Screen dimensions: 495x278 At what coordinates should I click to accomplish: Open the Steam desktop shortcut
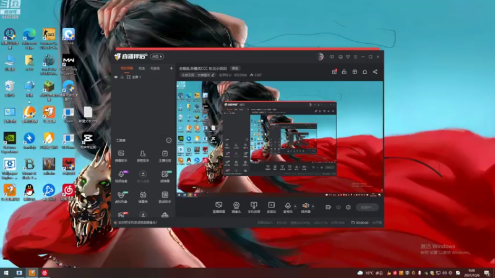coord(69,115)
